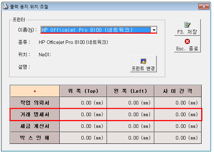Click the 거래 명세서 row header

(x=35, y=114)
